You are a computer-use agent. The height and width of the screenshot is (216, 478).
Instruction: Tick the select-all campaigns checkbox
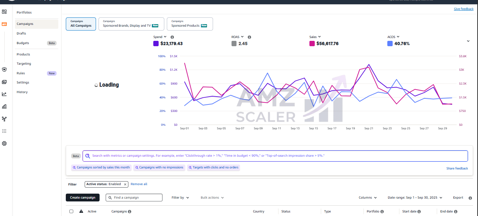click(x=71, y=211)
